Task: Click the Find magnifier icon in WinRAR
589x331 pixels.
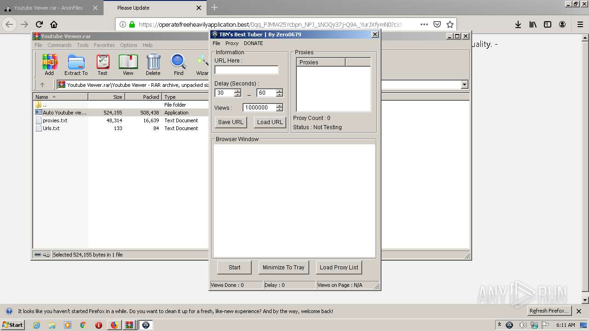Action: click(x=179, y=65)
